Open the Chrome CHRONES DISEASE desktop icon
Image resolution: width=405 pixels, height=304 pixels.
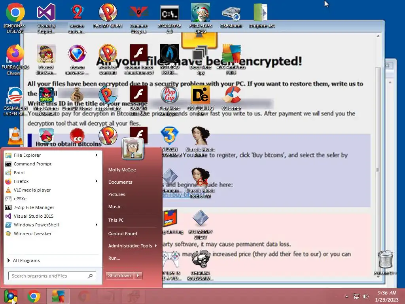coord(15,18)
